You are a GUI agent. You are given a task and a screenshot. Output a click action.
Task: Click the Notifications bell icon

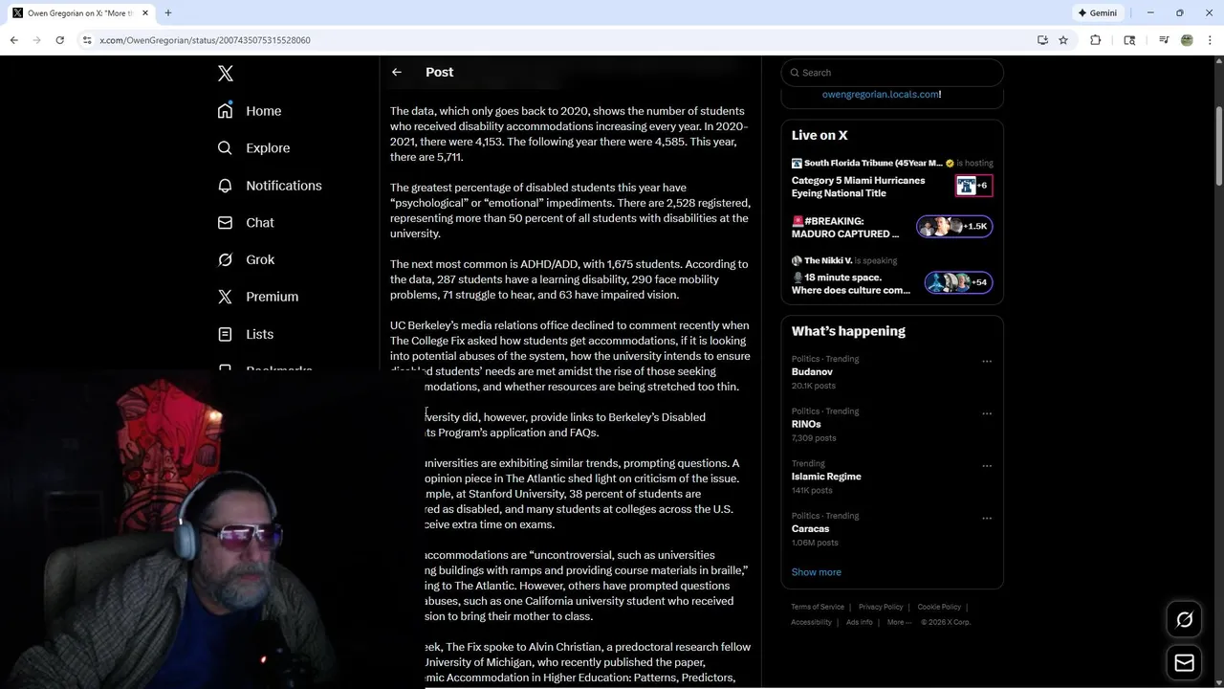pos(225,185)
